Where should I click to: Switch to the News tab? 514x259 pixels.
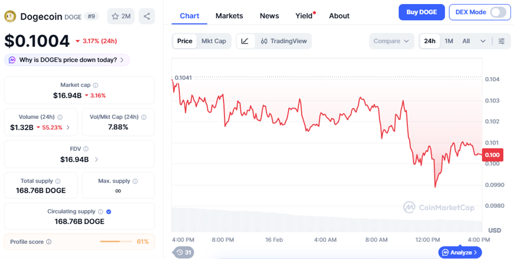[270, 16]
